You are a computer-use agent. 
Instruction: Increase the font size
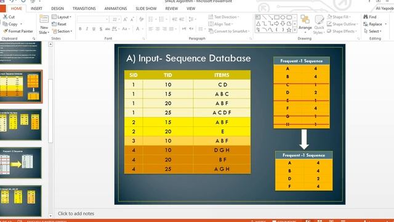pos(125,19)
